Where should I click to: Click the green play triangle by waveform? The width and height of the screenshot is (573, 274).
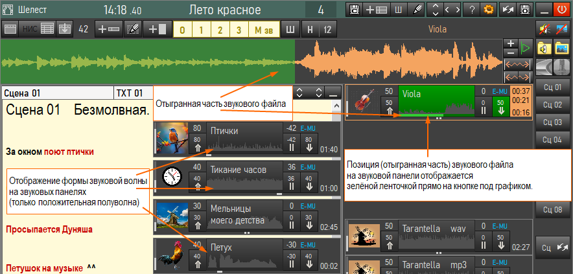point(525,48)
